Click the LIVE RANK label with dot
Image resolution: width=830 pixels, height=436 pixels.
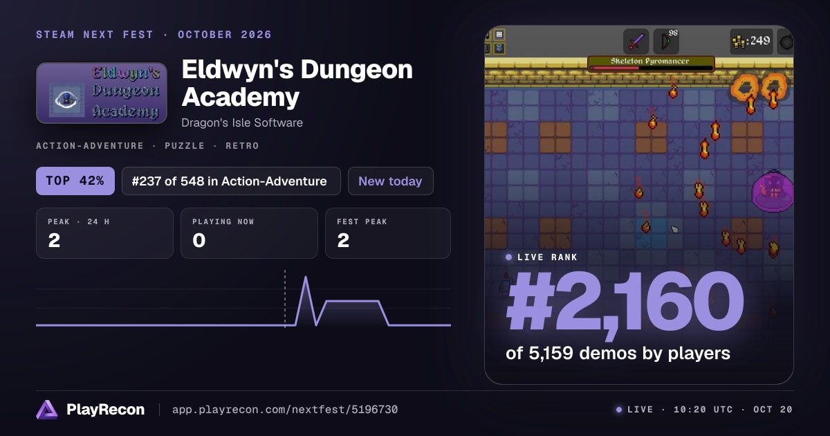click(542, 257)
